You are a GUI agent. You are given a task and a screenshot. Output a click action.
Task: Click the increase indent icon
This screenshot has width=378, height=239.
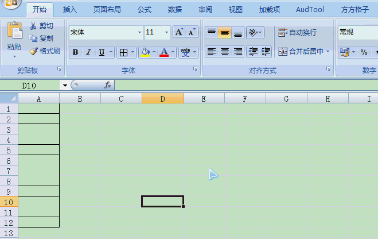point(266,52)
